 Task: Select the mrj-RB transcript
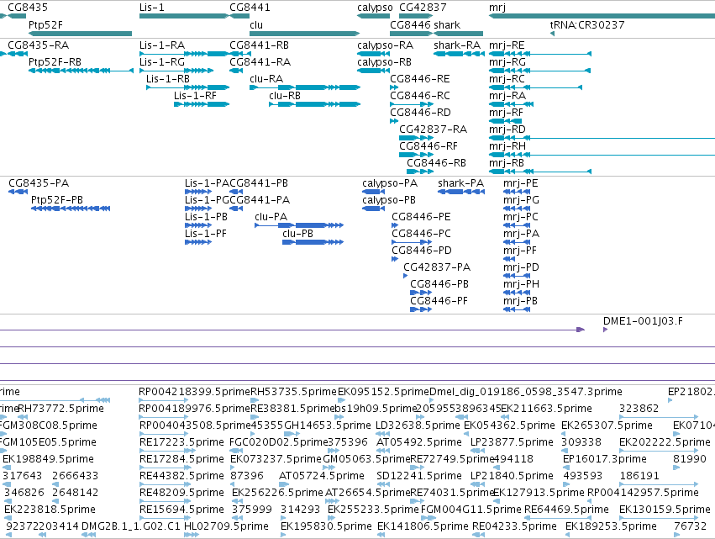click(540, 172)
